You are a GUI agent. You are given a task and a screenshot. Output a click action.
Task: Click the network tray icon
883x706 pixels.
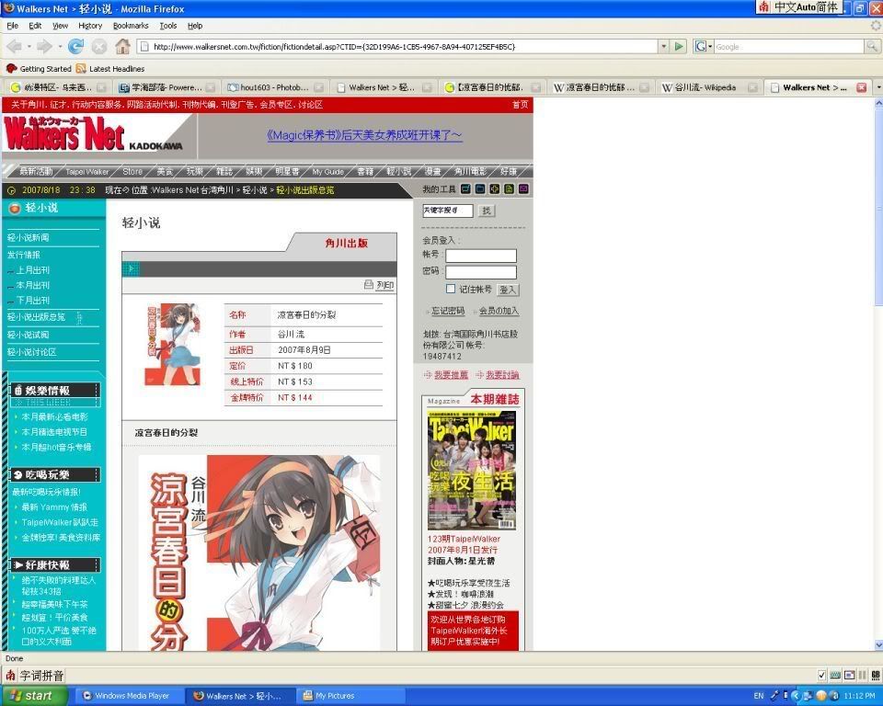808,696
